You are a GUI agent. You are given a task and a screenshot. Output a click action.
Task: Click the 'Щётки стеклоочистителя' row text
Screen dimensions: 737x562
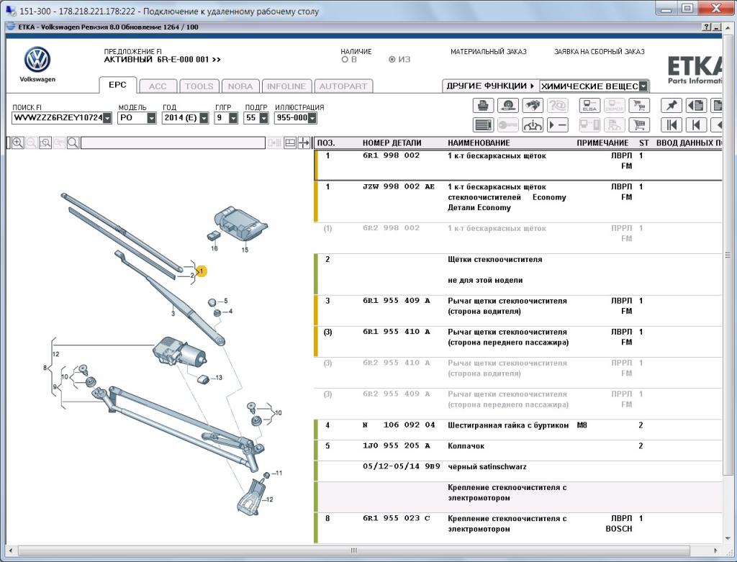pyautogui.click(x=495, y=259)
